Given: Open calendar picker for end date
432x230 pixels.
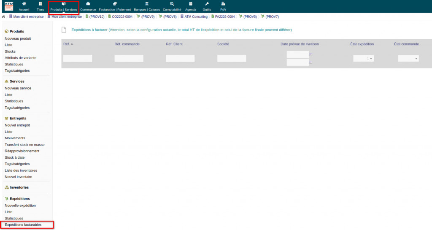Looking at the screenshot, I should click(x=311, y=62).
